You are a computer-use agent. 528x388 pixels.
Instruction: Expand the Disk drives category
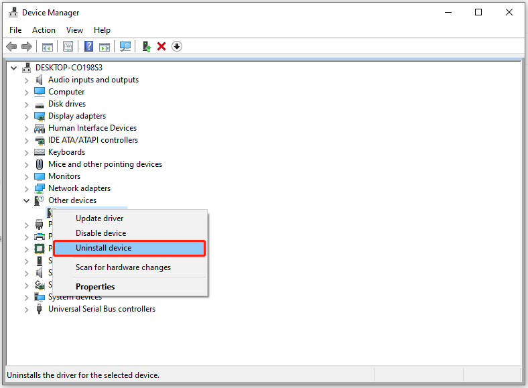[x=26, y=105]
